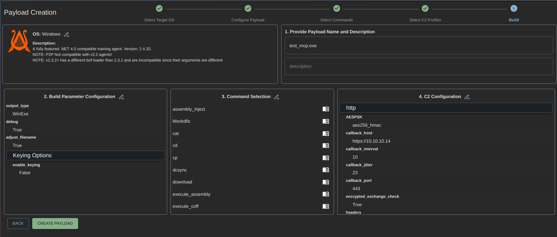Click the callback_interval value 10
The image size is (557, 237).
(x=355, y=157)
